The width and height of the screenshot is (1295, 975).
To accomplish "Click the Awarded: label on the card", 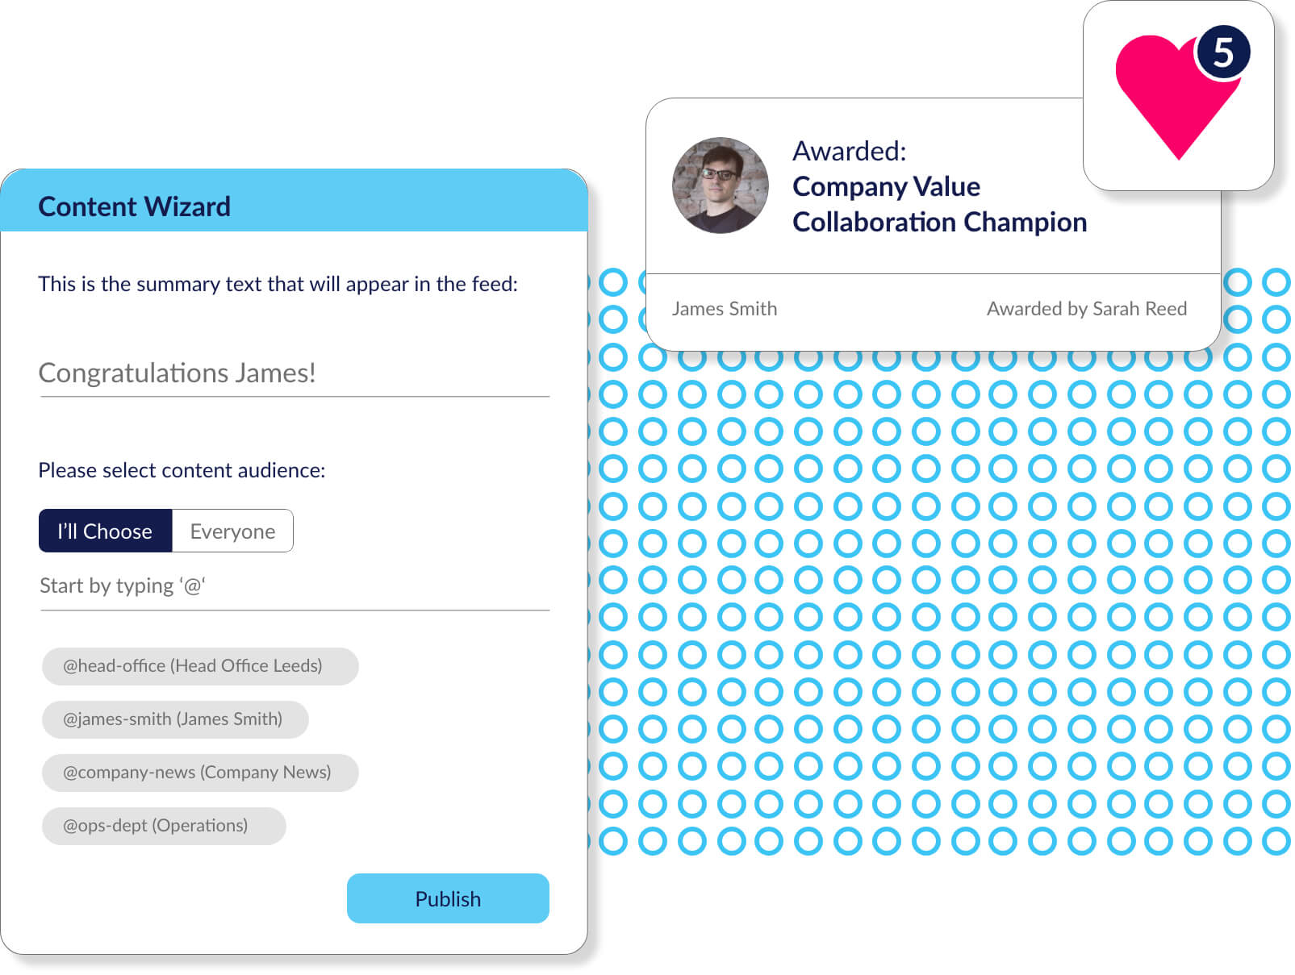I will pyautogui.click(x=850, y=152).
